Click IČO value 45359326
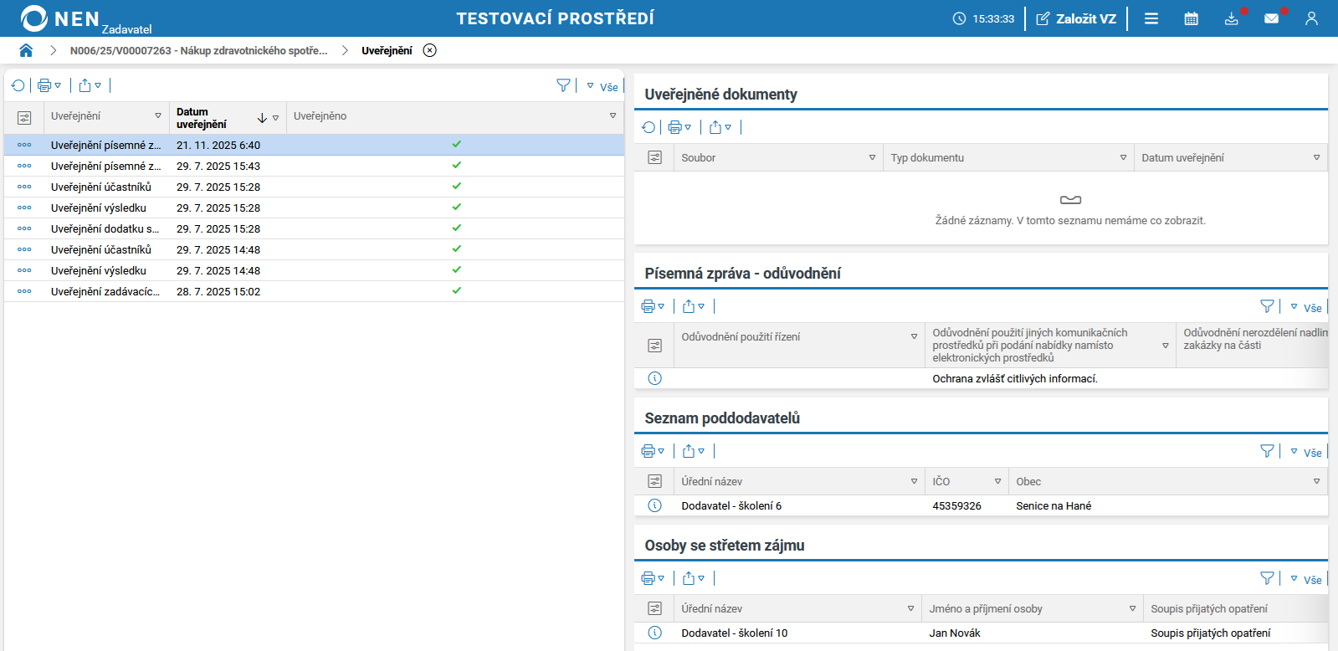Viewport: 1338px width, 651px height. coord(956,506)
